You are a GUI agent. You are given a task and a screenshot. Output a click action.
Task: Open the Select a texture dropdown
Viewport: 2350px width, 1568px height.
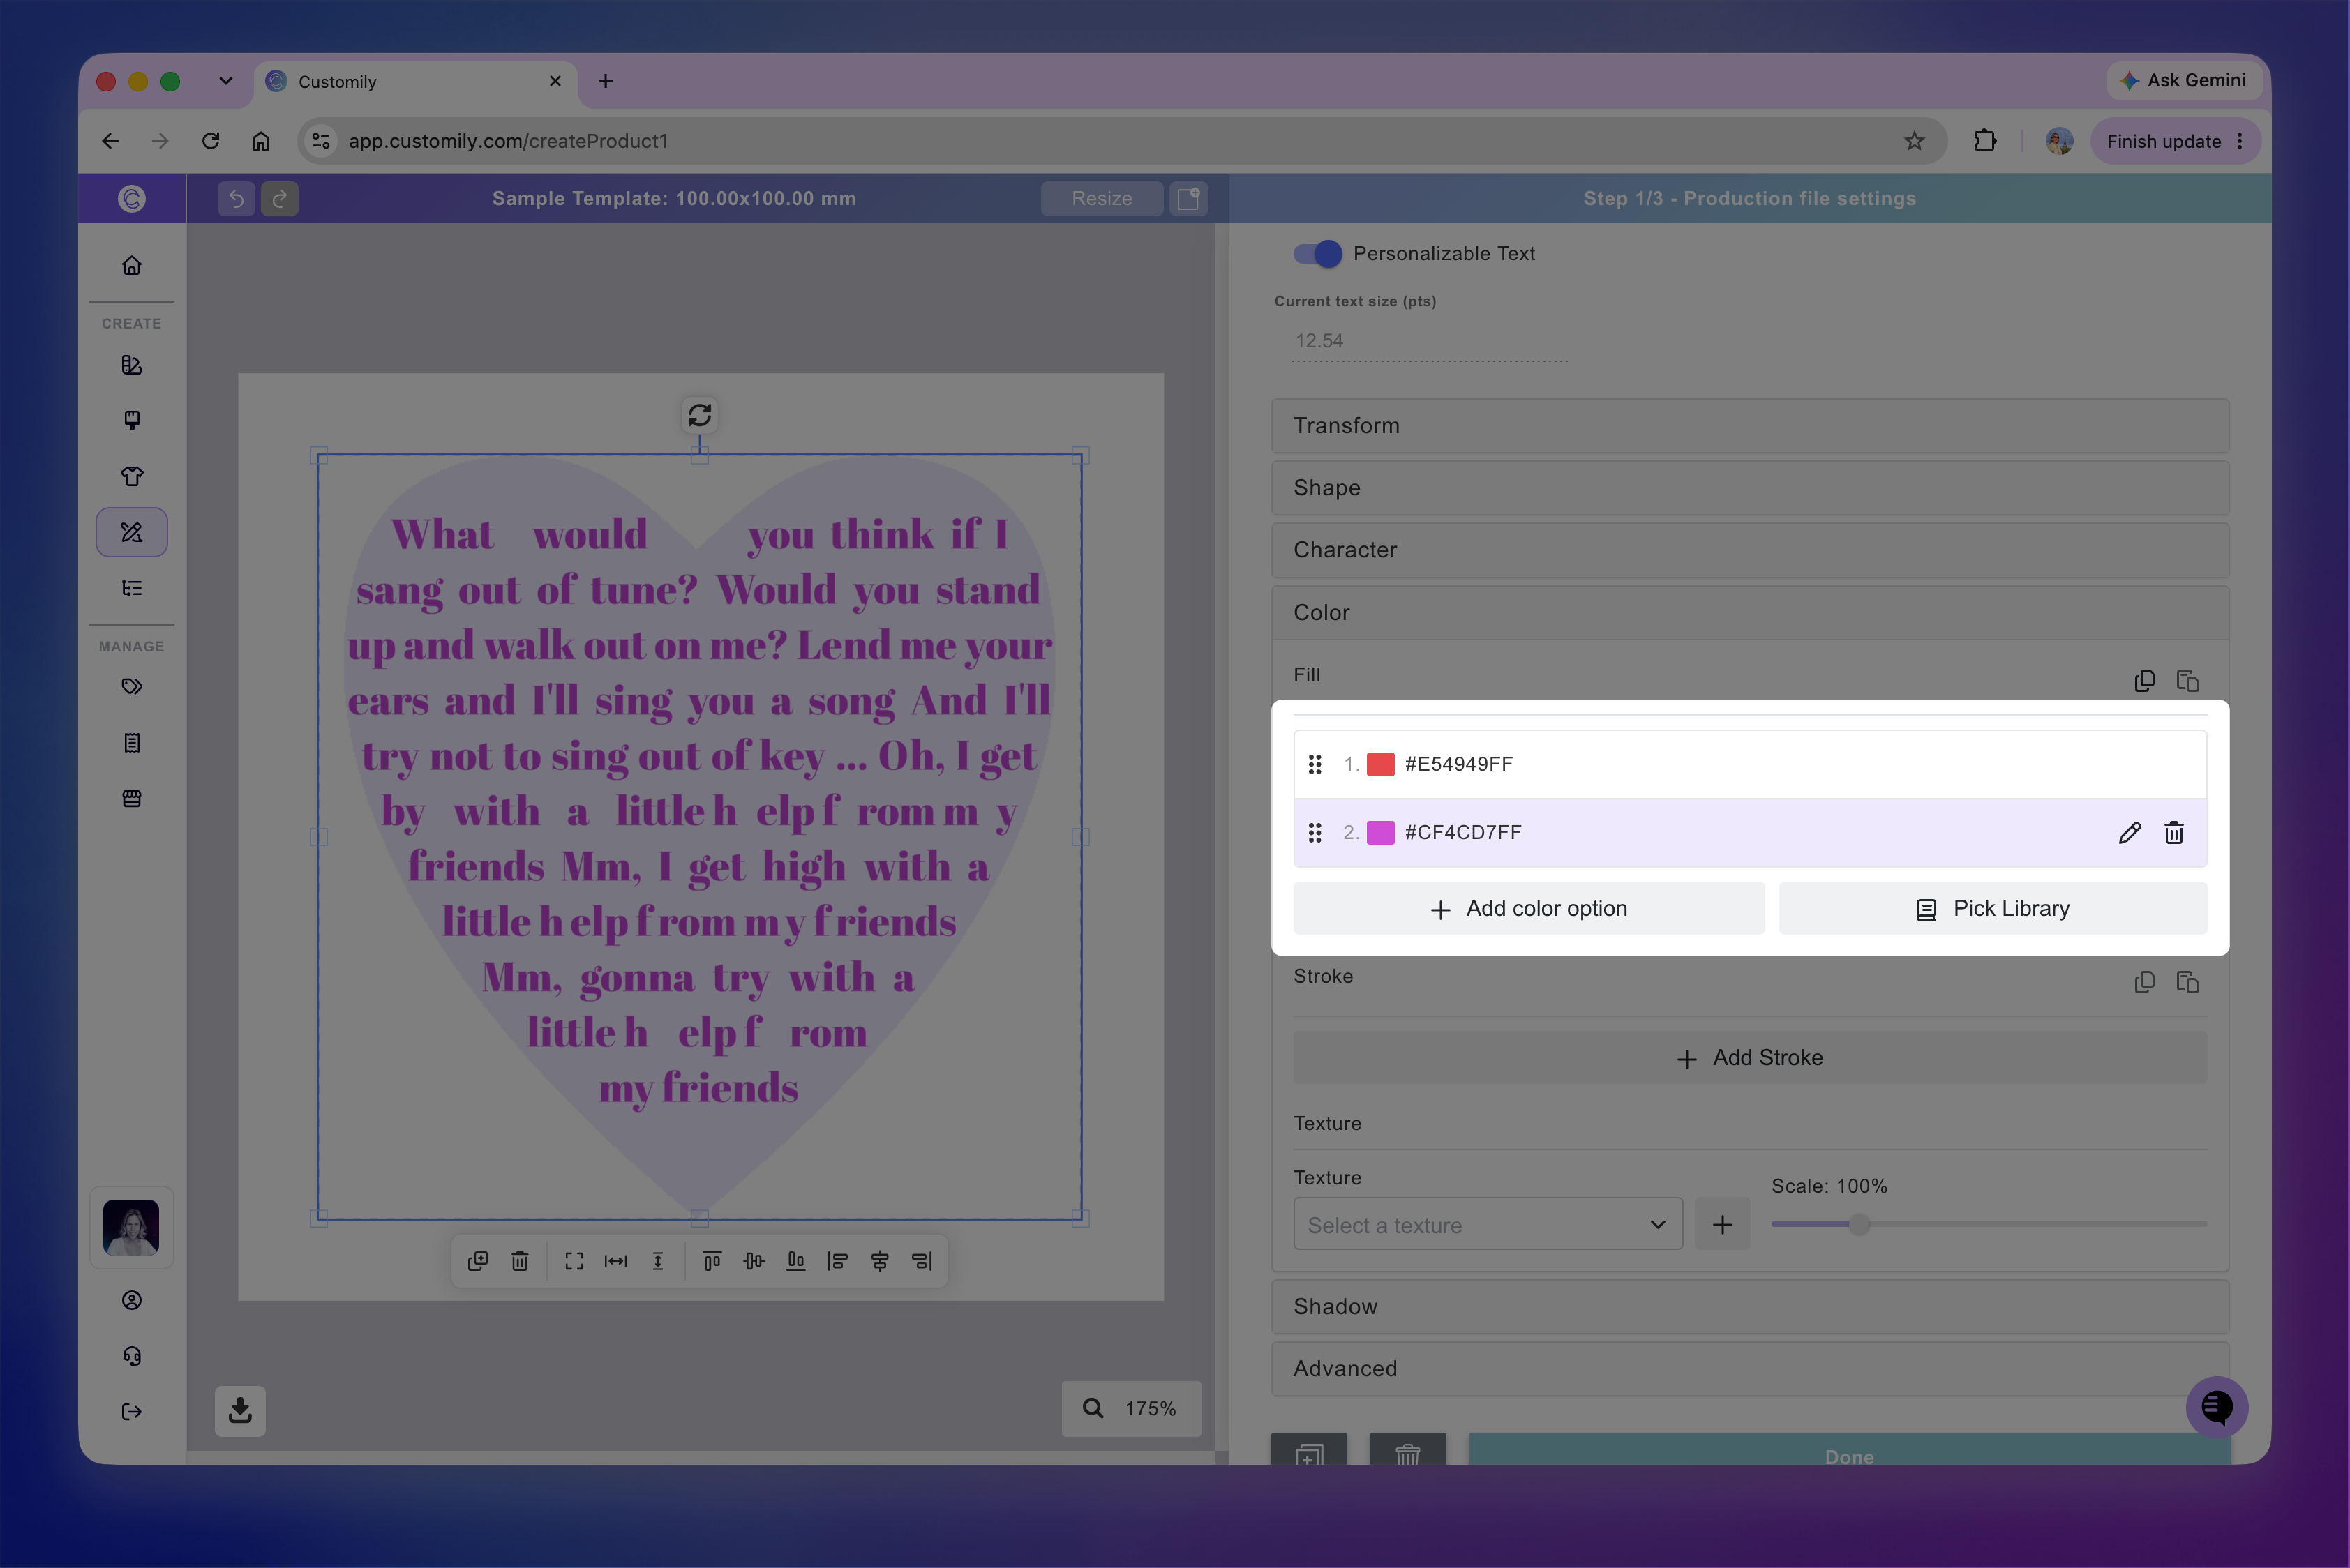click(1488, 1225)
